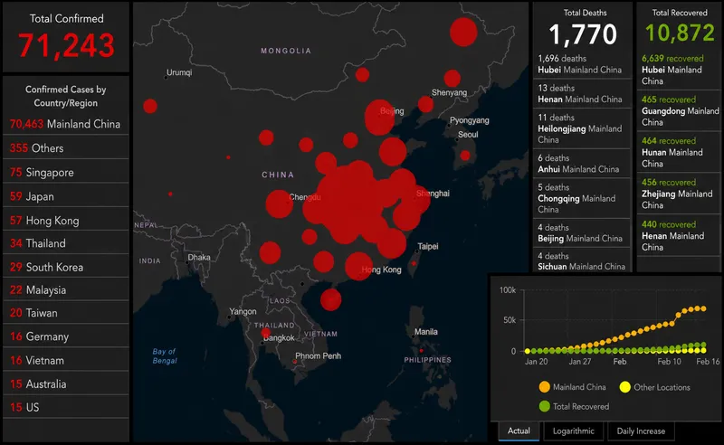This screenshot has width=724, height=445.
Task: Click Hubei 1,696 deaths entry
Action: point(582,64)
